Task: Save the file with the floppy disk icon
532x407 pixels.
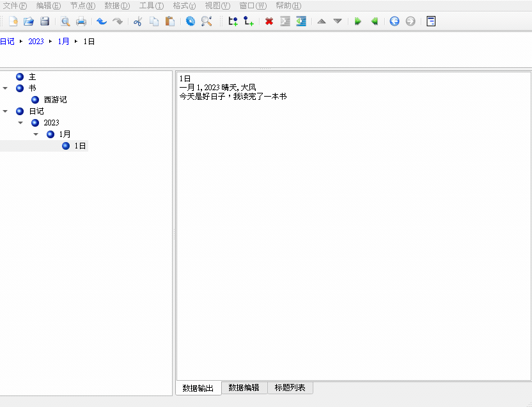Action: click(45, 21)
